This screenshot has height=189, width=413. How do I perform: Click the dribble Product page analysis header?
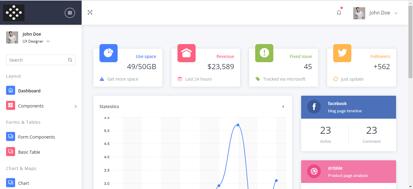click(349, 172)
